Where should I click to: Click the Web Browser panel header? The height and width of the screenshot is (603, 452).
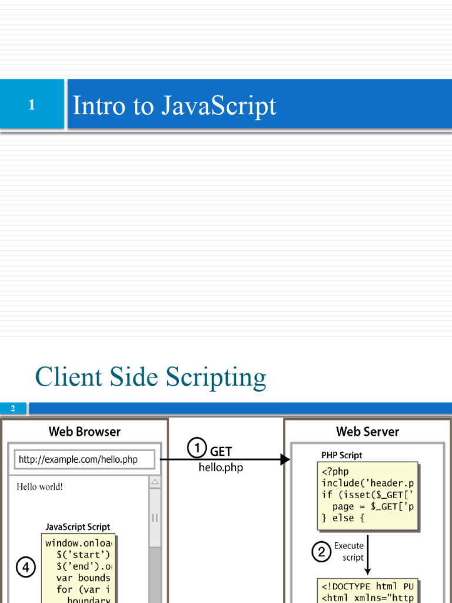(85, 432)
